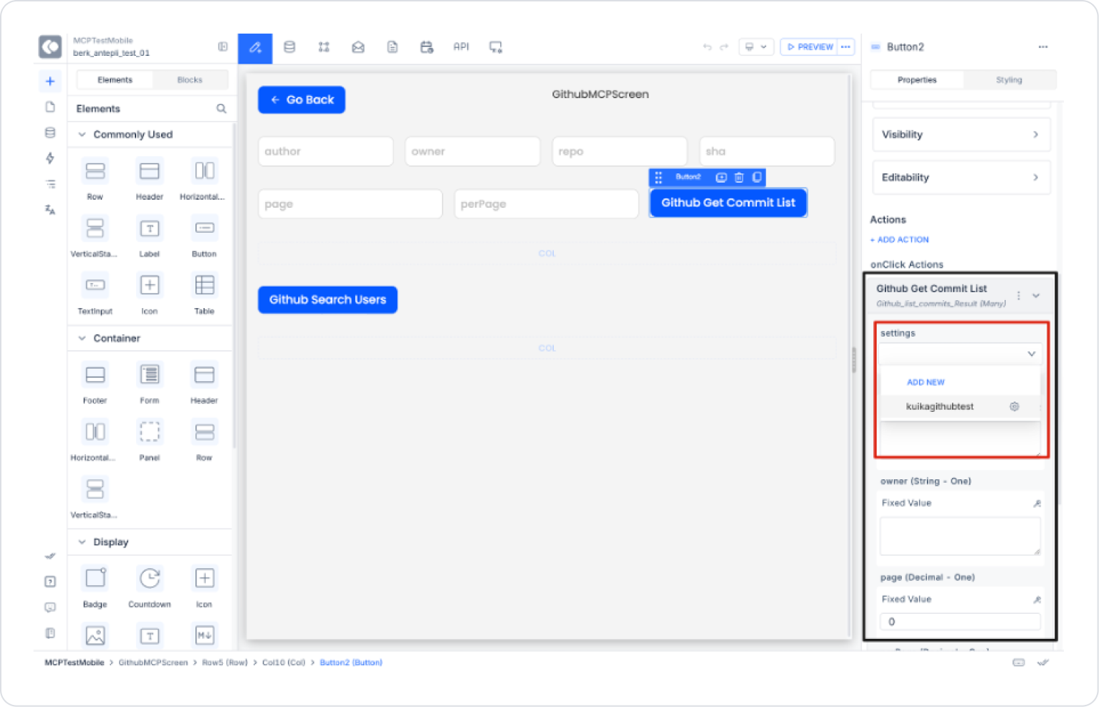Image resolution: width=1099 pixels, height=707 pixels.
Task: Collapse the Github Get Commit List action chevron
Action: tap(1036, 295)
